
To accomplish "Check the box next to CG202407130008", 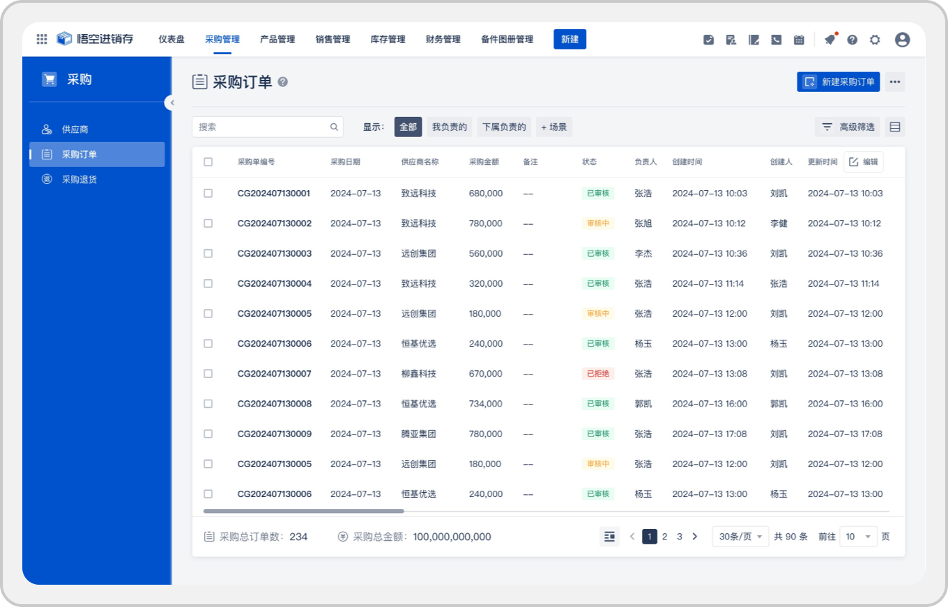I will (x=208, y=404).
